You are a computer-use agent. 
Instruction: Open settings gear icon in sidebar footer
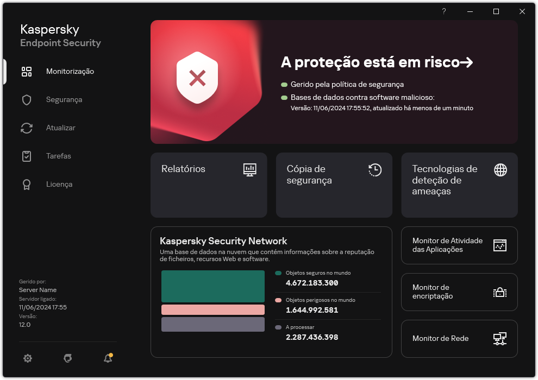point(28,358)
